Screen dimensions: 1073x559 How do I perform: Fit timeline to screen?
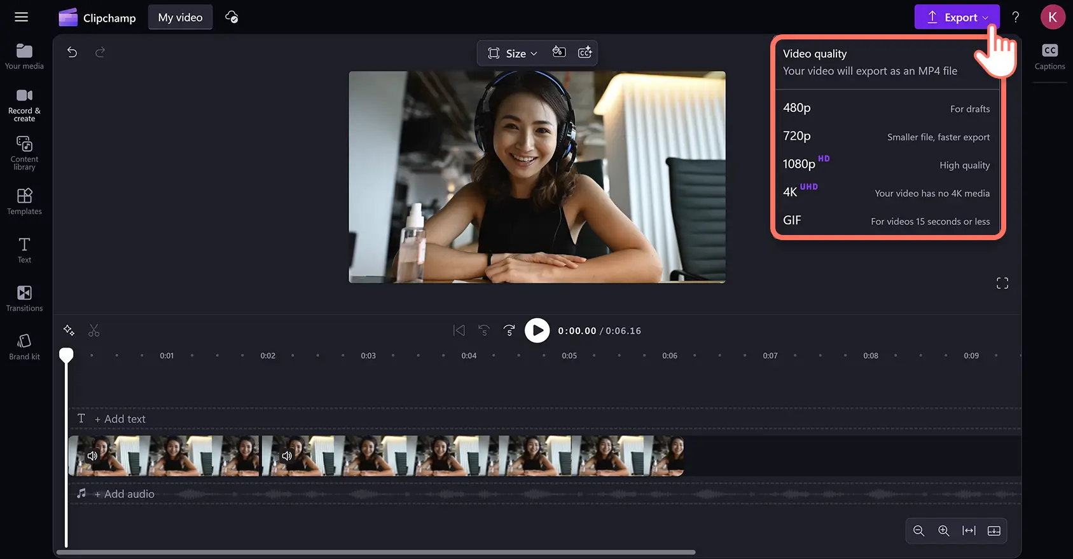coord(969,530)
